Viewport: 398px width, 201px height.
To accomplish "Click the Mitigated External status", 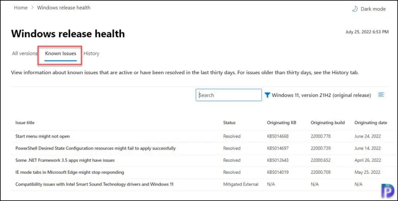I will 241,184.
